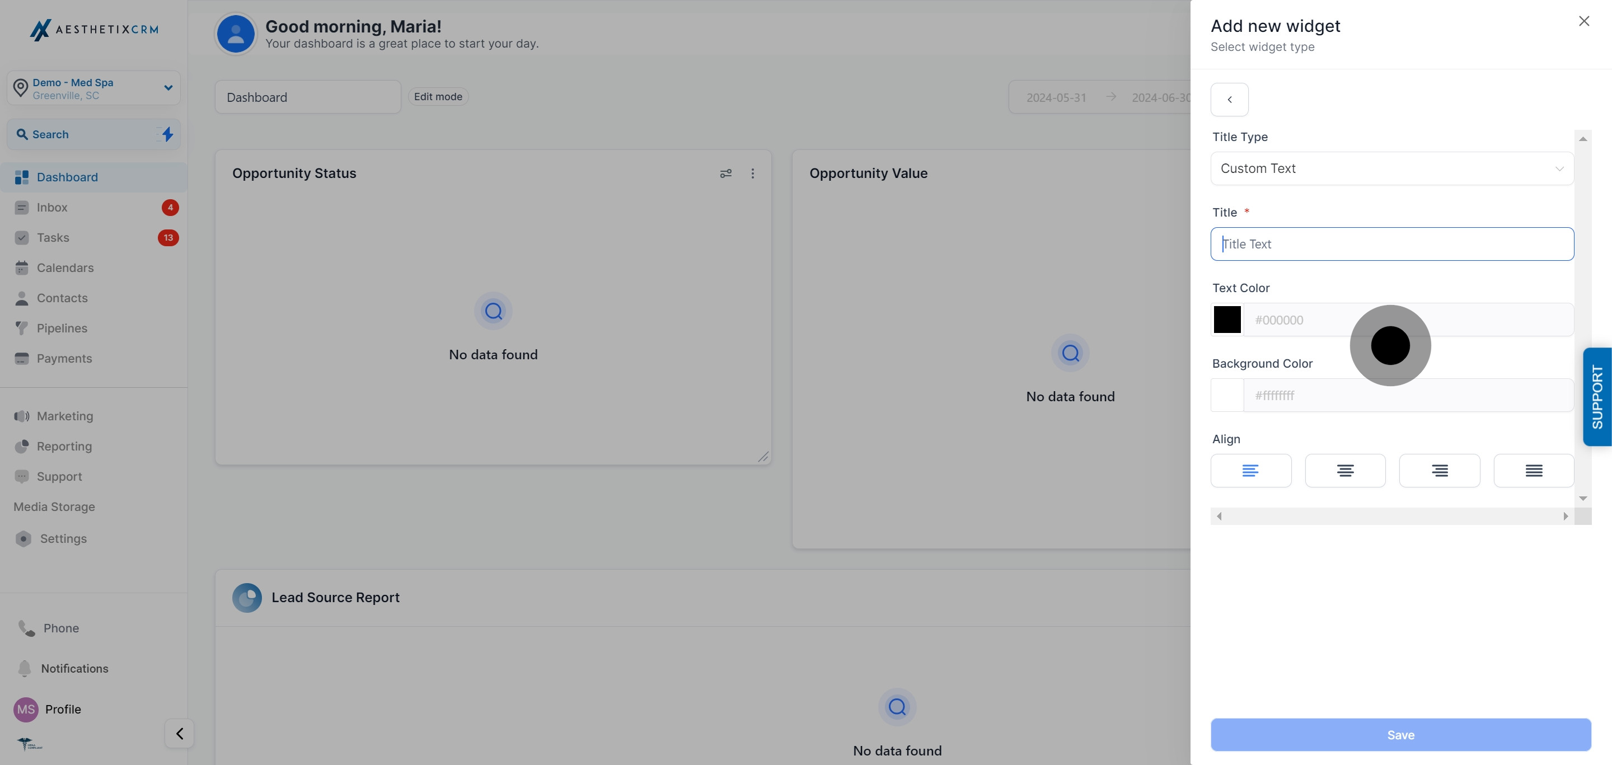This screenshot has width=1612, height=765.
Task: Click the user avatar next to greeting
Action: 235,34
